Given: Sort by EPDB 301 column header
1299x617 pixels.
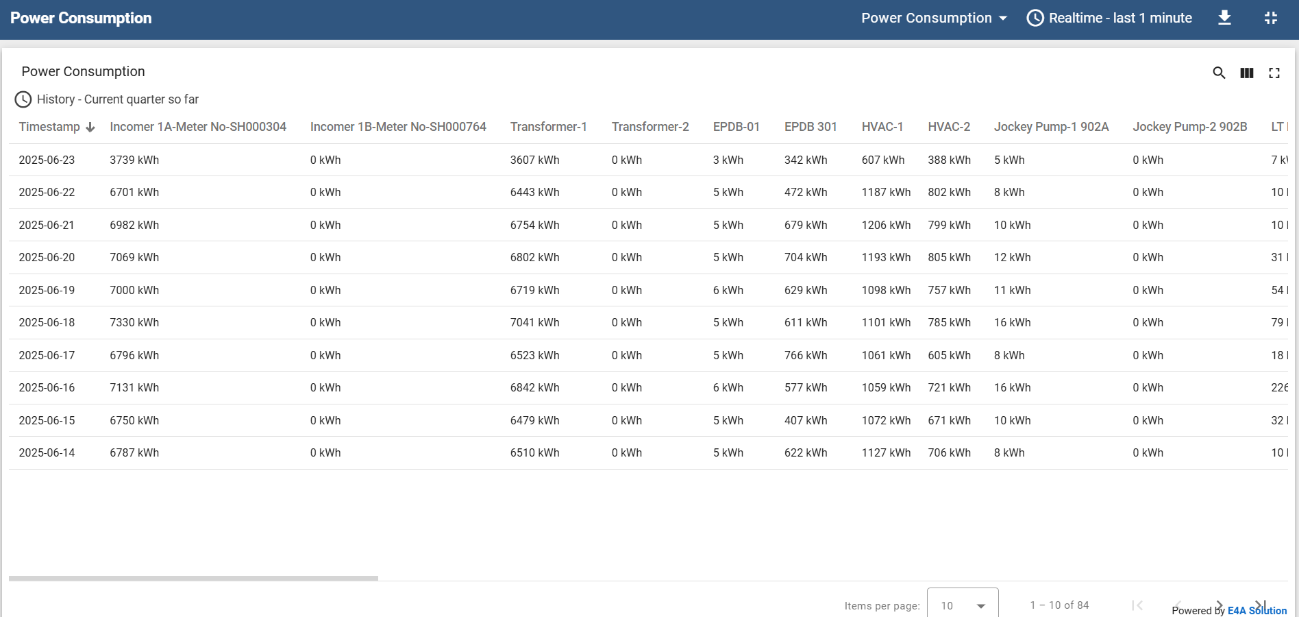Looking at the screenshot, I should [x=810, y=127].
